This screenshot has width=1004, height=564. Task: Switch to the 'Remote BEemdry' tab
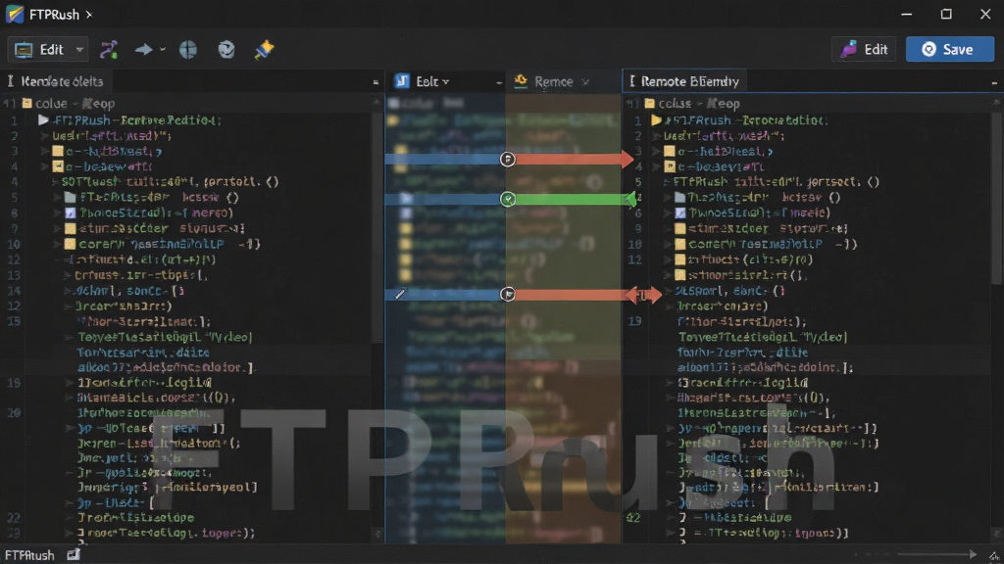pos(683,81)
